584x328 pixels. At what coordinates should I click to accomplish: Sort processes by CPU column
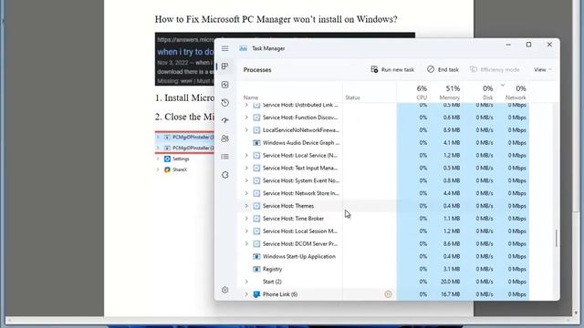pyautogui.click(x=422, y=92)
